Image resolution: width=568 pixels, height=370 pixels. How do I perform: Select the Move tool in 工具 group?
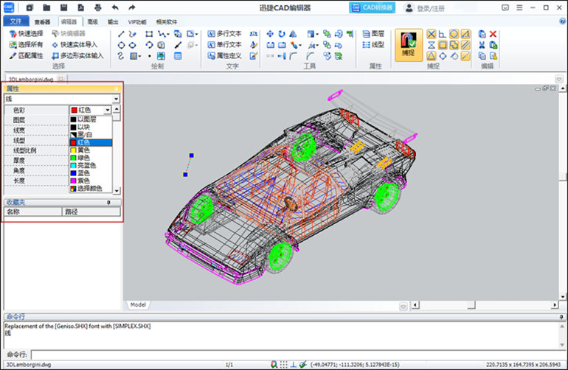coord(270,34)
